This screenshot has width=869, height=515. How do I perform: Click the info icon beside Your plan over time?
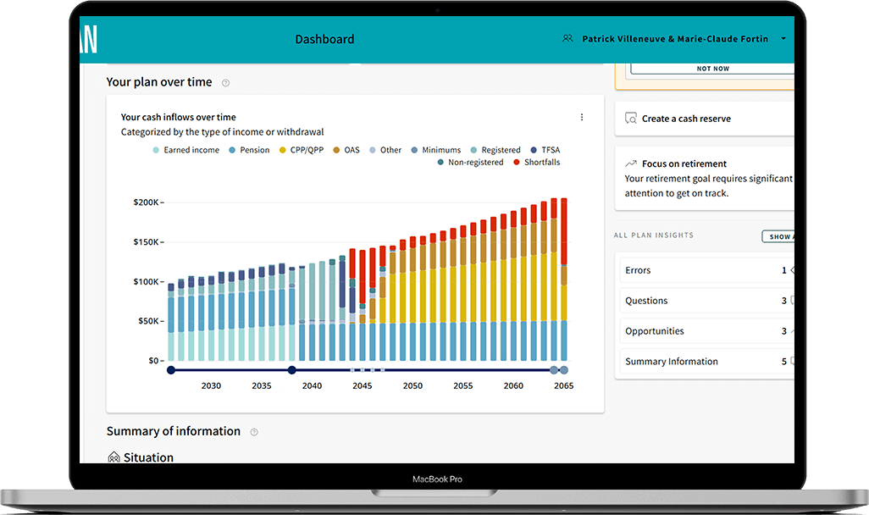[x=225, y=82]
